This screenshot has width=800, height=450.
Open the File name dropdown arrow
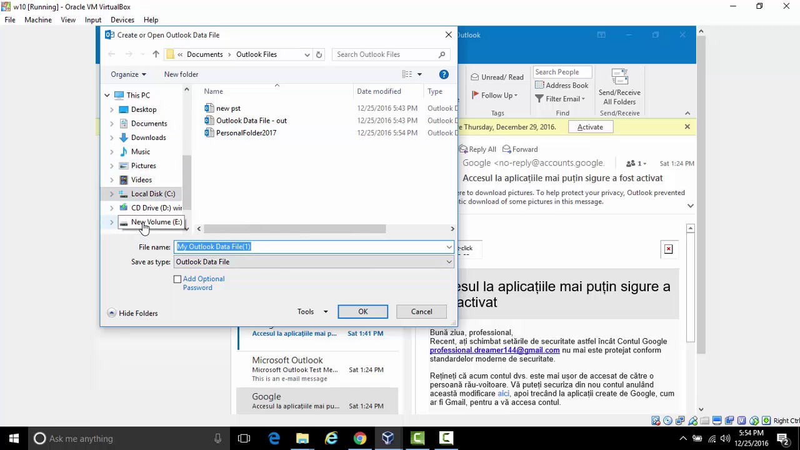[449, 247]
